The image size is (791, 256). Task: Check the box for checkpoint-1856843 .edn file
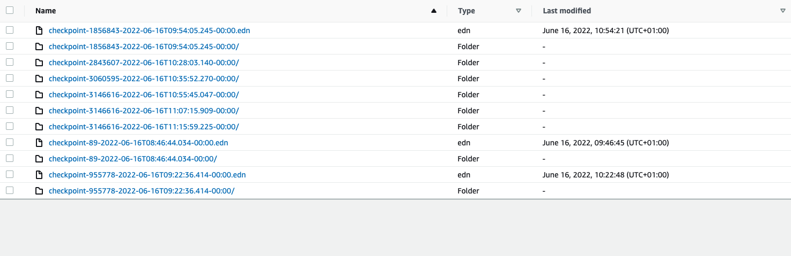click(10, 30)
